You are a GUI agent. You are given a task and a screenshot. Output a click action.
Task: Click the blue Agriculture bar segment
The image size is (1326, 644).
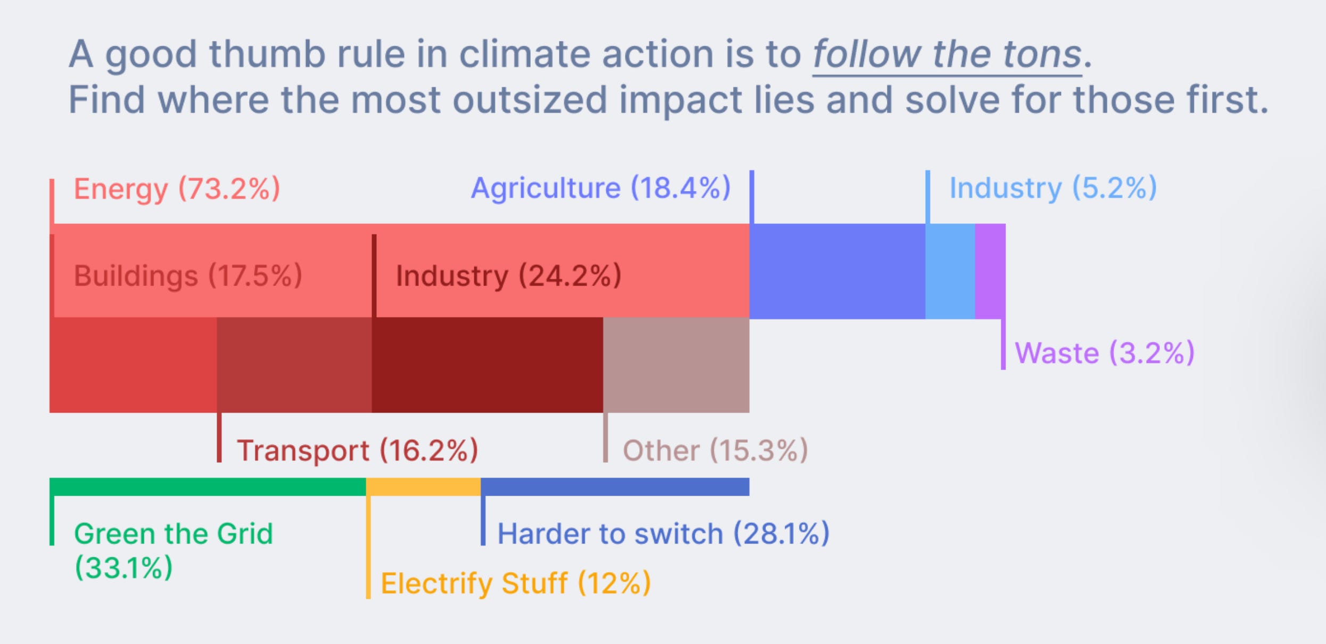[837, 271]
